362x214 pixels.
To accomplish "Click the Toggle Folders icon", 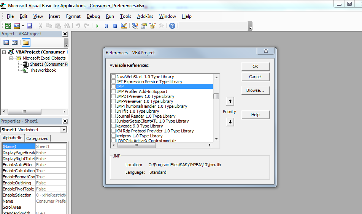I will tap(25, 42).
